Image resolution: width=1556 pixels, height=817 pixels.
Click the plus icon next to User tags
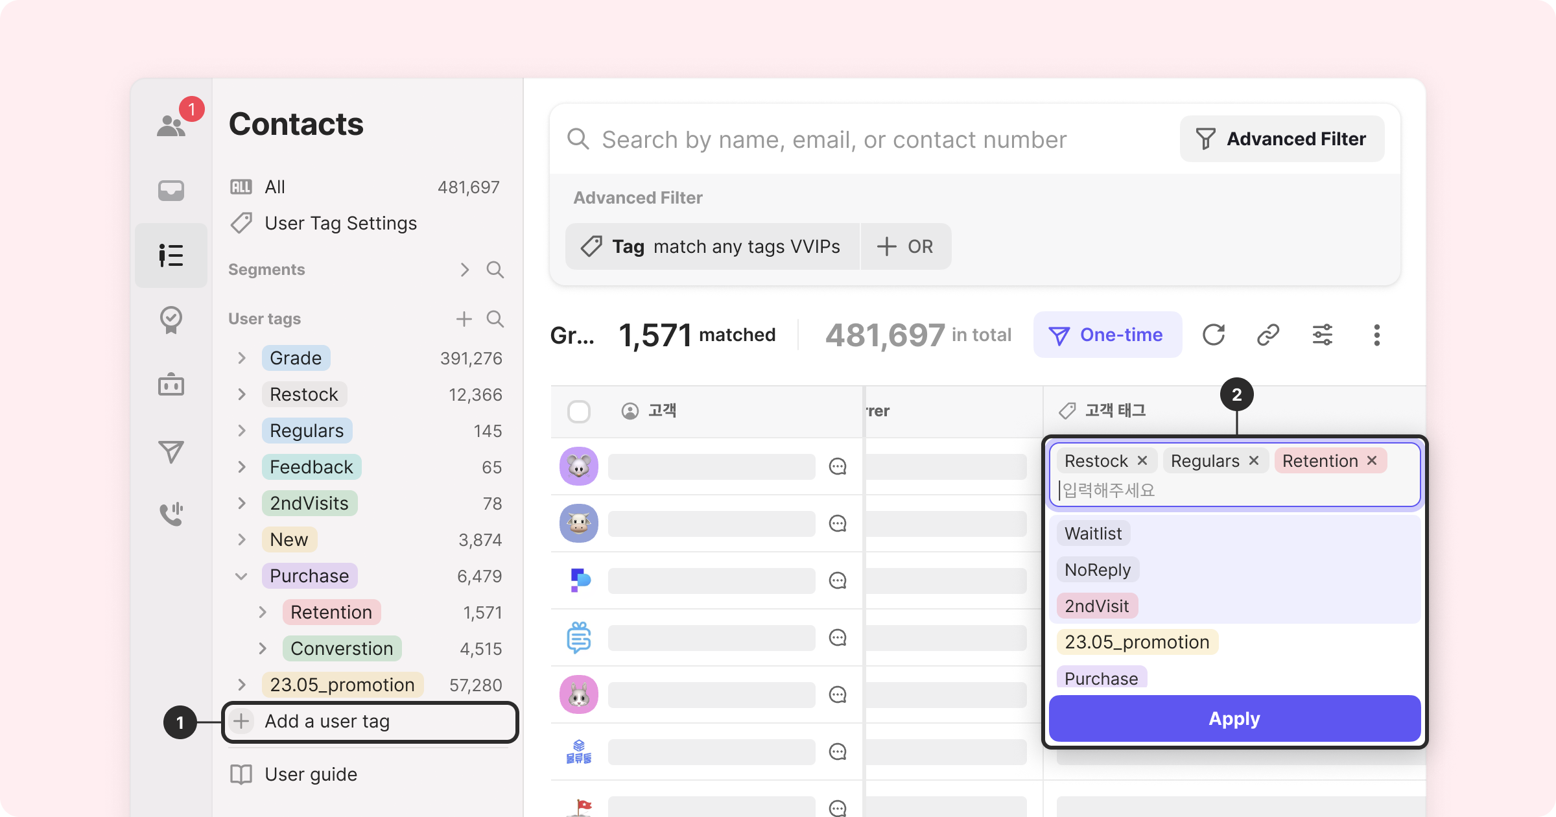click(464, 319)
